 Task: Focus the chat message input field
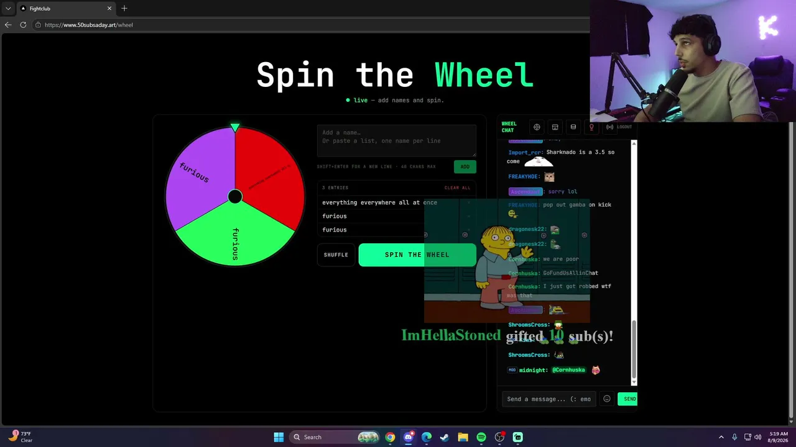pos(548,399)
